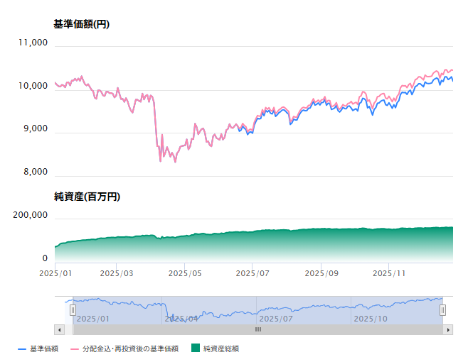Select the 2025/05 x-axis date label
Screen dimensions: 468x357
click(185, 273)
